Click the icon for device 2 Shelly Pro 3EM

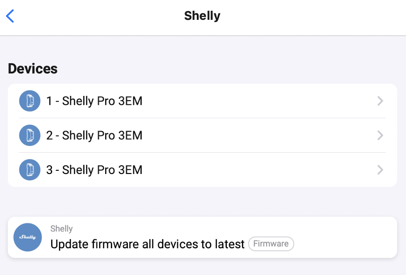click(30, 136)
